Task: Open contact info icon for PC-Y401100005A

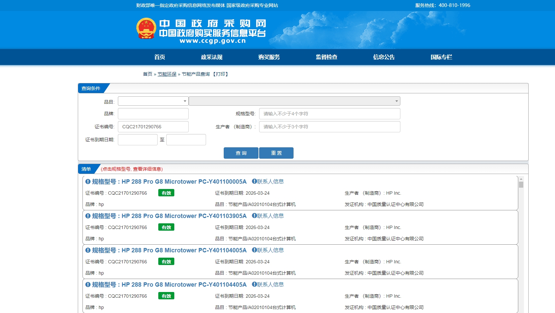Action: (254, 181)
